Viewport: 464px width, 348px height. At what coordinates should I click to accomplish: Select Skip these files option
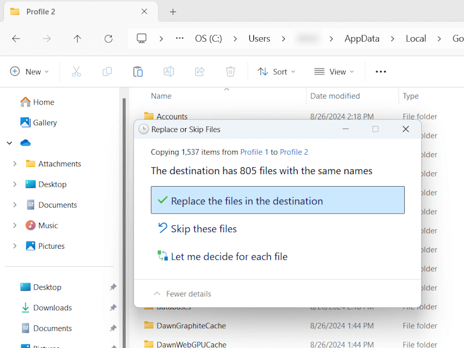click(x=203, y=229)
